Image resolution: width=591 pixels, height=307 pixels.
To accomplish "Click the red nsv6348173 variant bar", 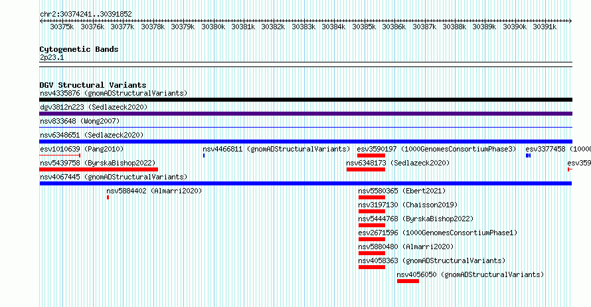I will coord(366,169).
